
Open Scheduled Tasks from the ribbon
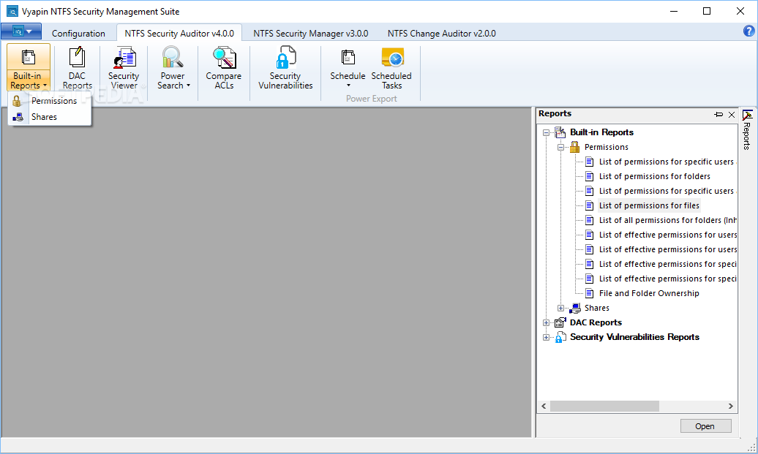[x=391, y=67]
